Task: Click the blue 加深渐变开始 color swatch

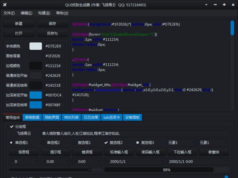Action: click(x=35, y=95)
